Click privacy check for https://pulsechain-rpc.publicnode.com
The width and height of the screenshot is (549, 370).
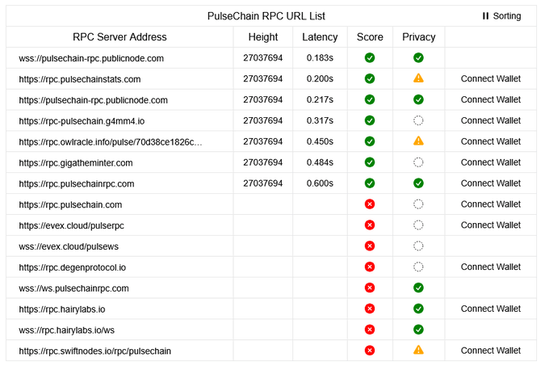418,100
